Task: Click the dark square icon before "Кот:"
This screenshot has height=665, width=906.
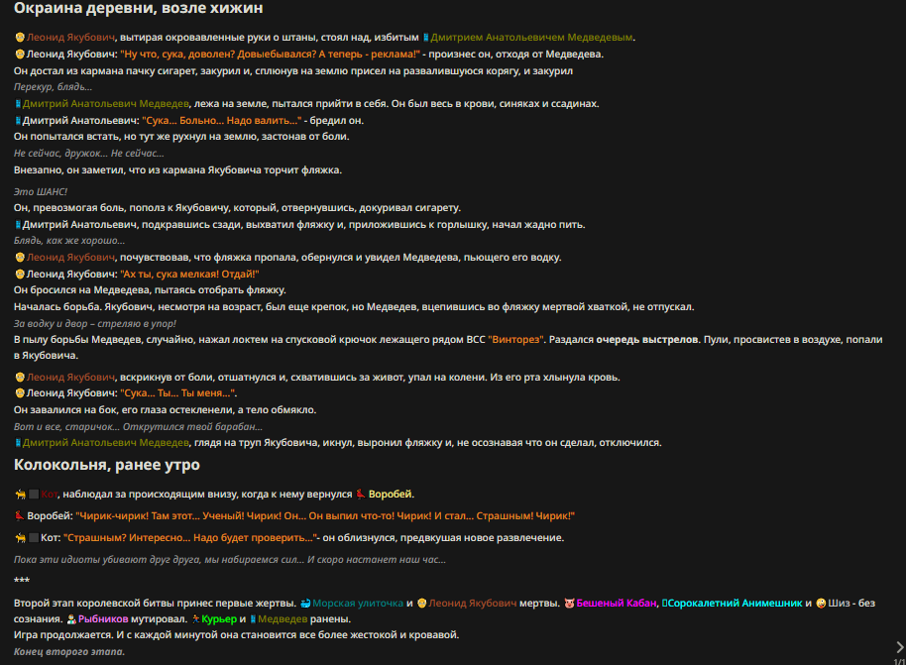Action: [x=34, y=537]
